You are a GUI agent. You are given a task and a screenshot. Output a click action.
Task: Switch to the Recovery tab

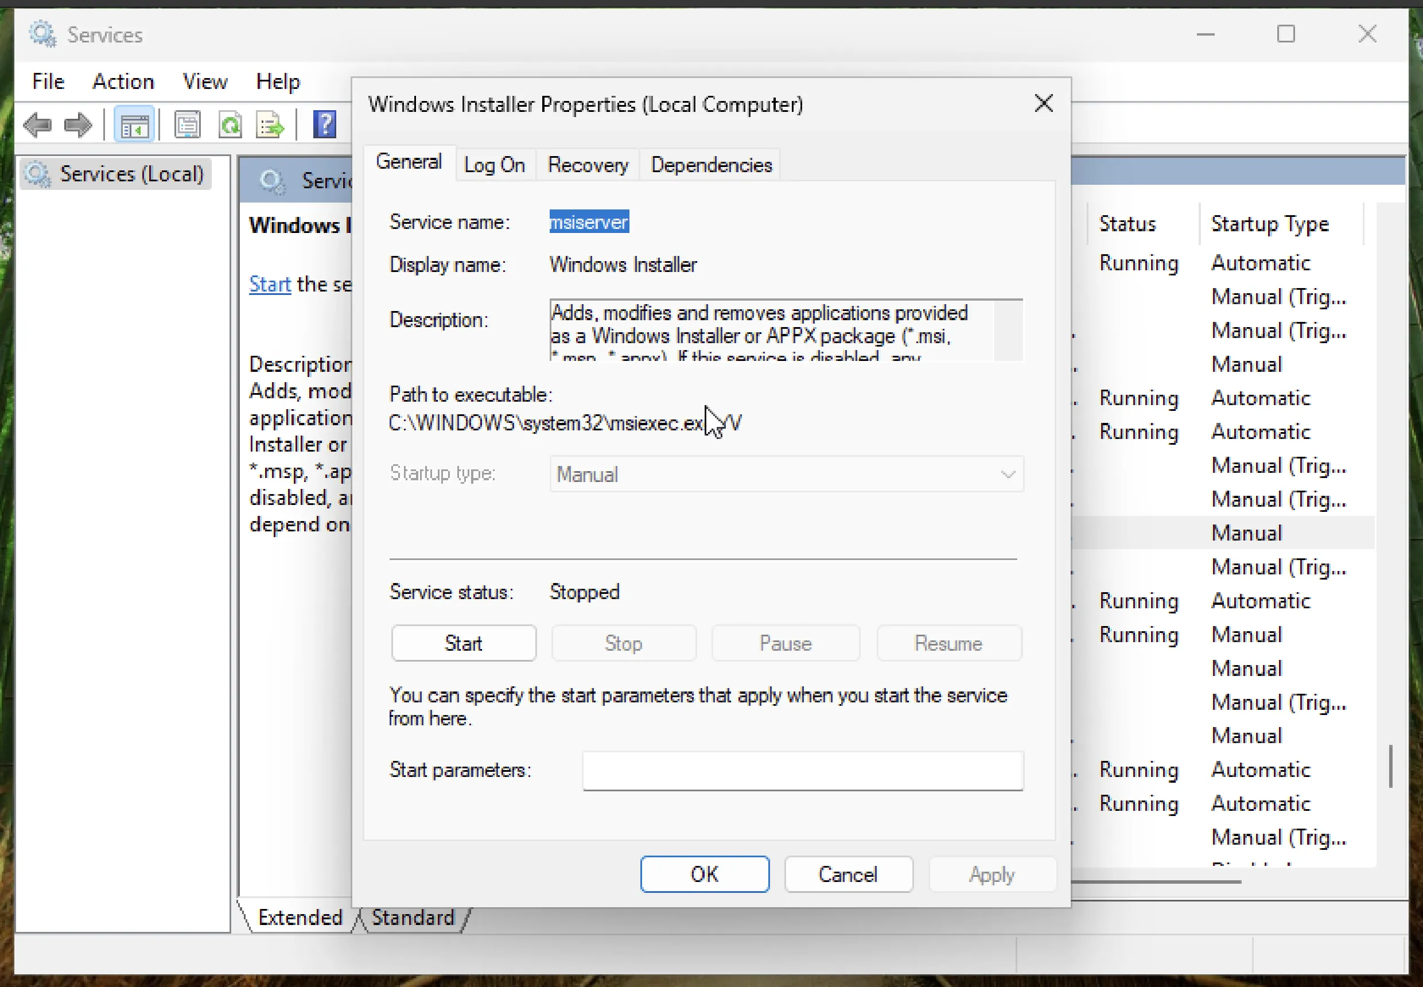(588, 165)
